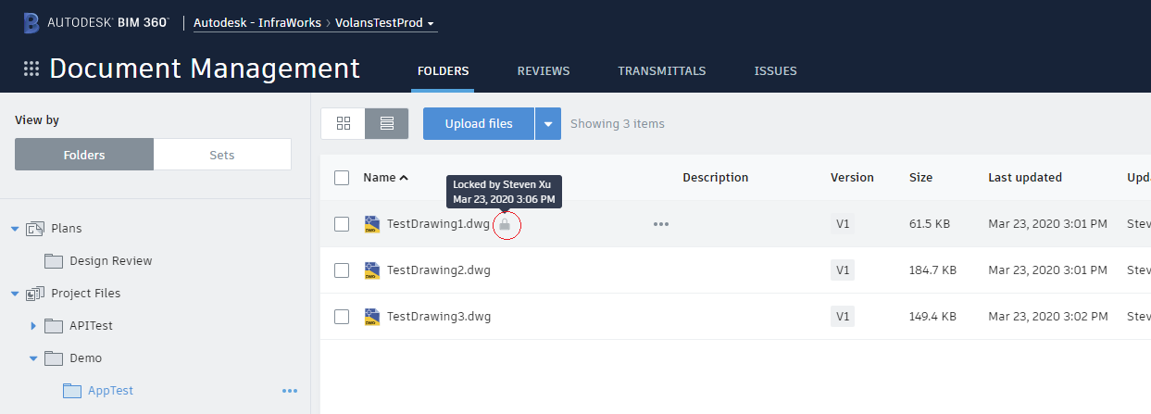This screenshot has width=1151, height=414.
Task: Click the TestDrawing3.dwg file icon
Action: [x=372, y=317]
